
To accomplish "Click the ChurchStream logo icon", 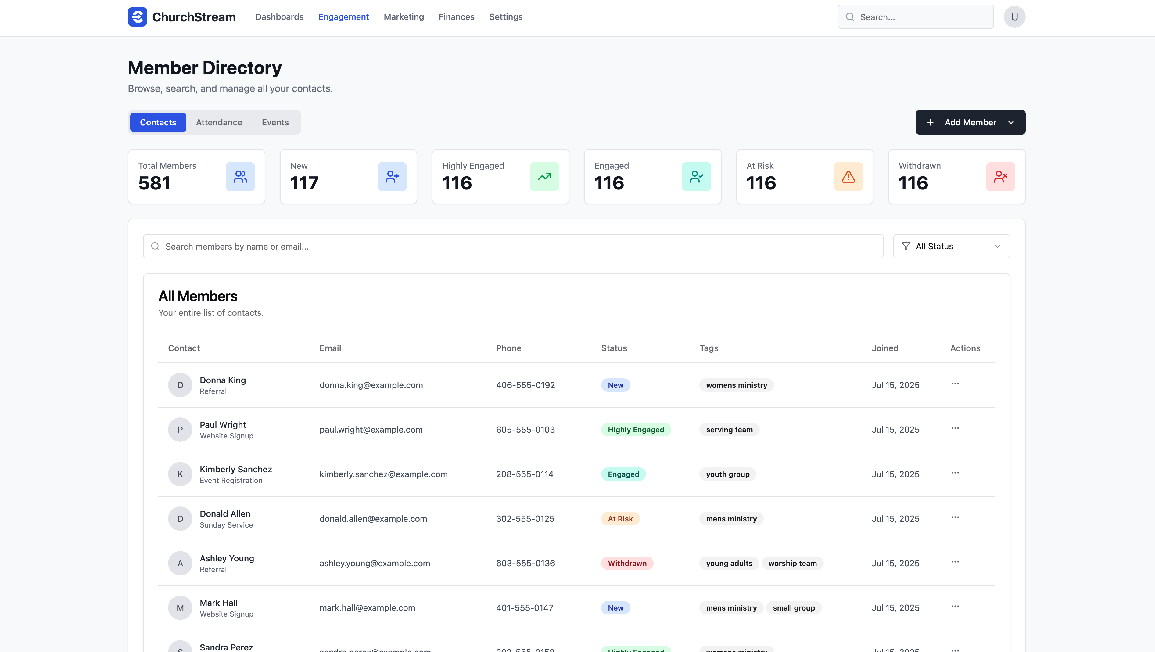I will 137,16.
